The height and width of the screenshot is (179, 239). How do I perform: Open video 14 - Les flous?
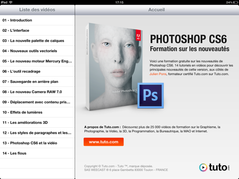pos(37,153)
